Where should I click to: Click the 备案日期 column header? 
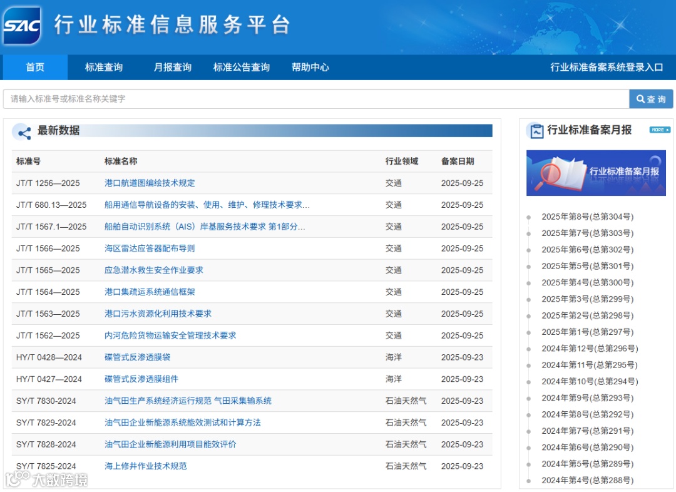(458, 161)
